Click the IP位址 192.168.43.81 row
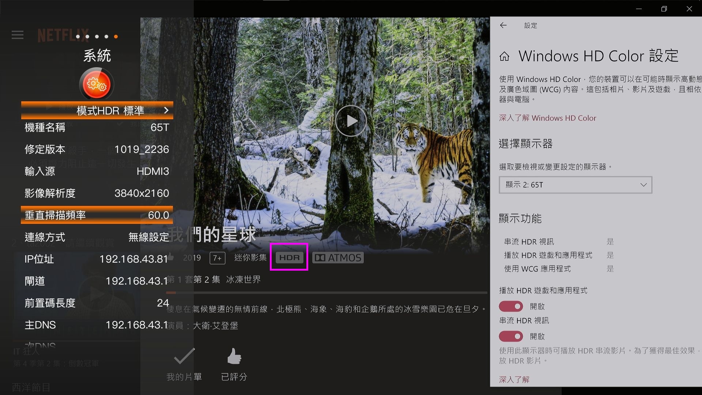Image resolution: width=702 pixels, height=395 pixels. coord(97,259)
